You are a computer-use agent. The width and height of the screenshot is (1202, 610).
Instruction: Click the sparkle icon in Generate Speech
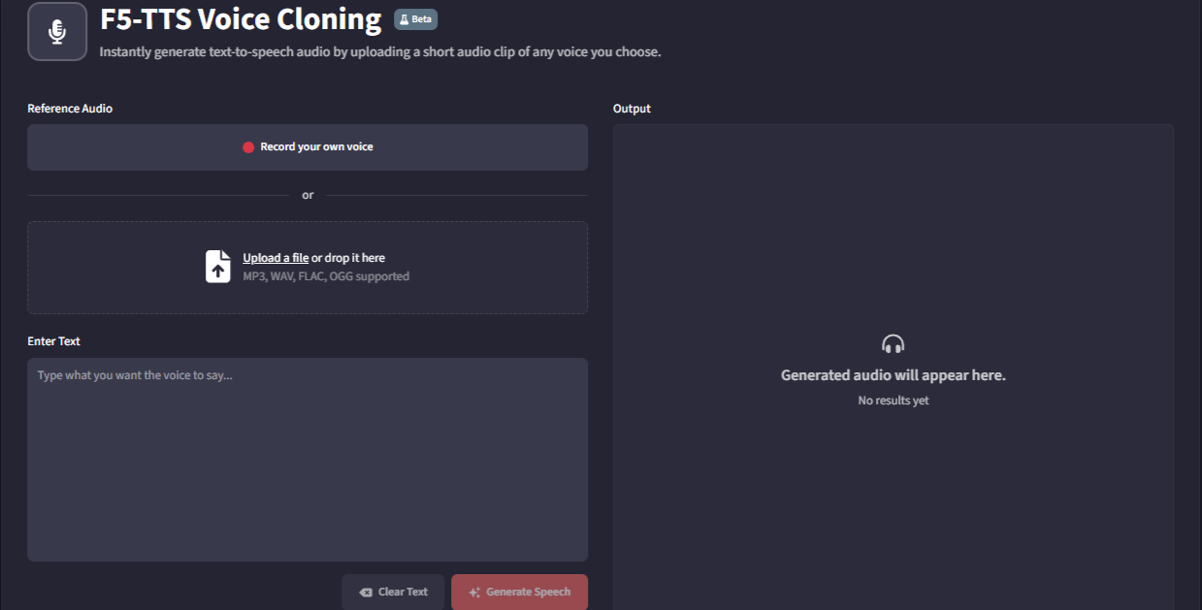474,593
